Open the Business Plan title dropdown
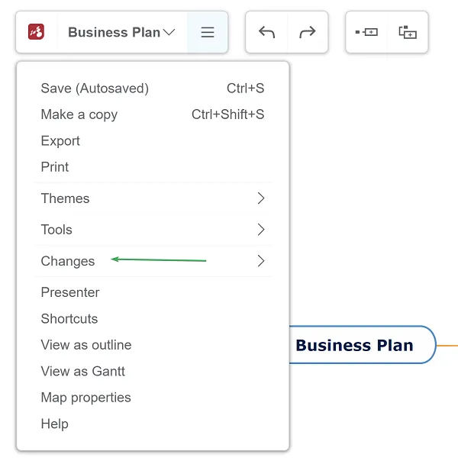 [121, 32]
